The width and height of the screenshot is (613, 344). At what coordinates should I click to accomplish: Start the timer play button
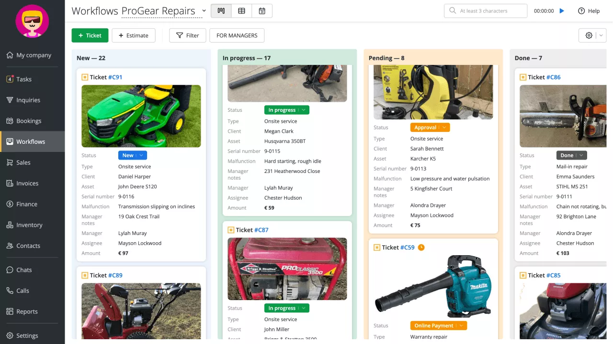click(562, 11)
